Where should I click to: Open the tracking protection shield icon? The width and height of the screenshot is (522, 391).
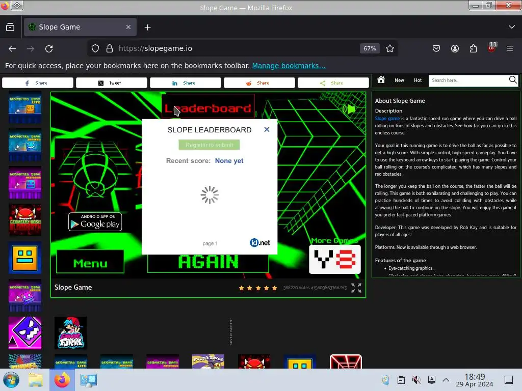[95, 48]
